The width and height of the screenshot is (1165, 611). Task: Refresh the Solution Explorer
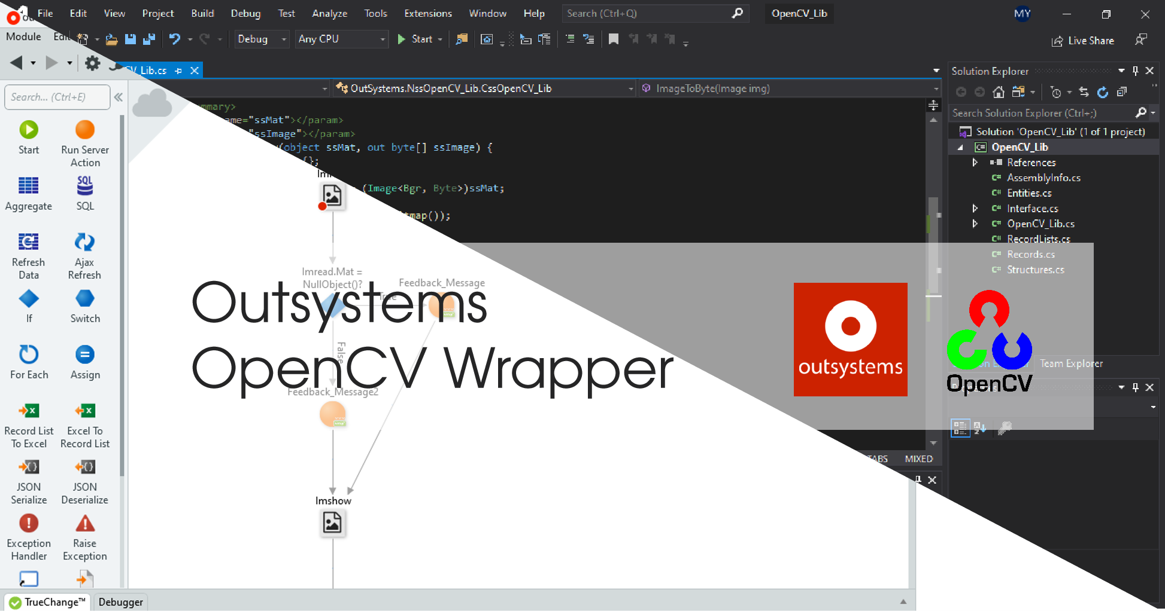point(1102,92)
